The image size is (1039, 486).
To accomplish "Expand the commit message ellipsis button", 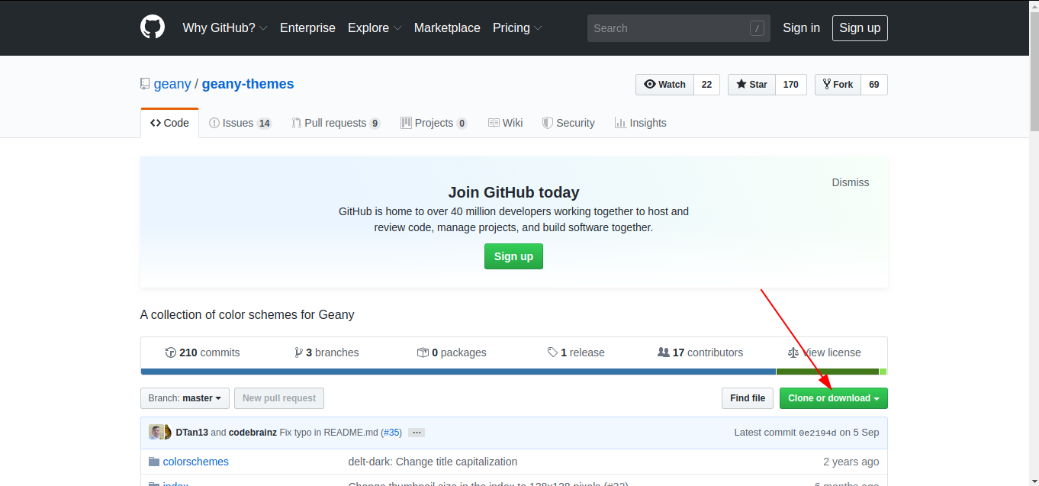I will point(416,433).
